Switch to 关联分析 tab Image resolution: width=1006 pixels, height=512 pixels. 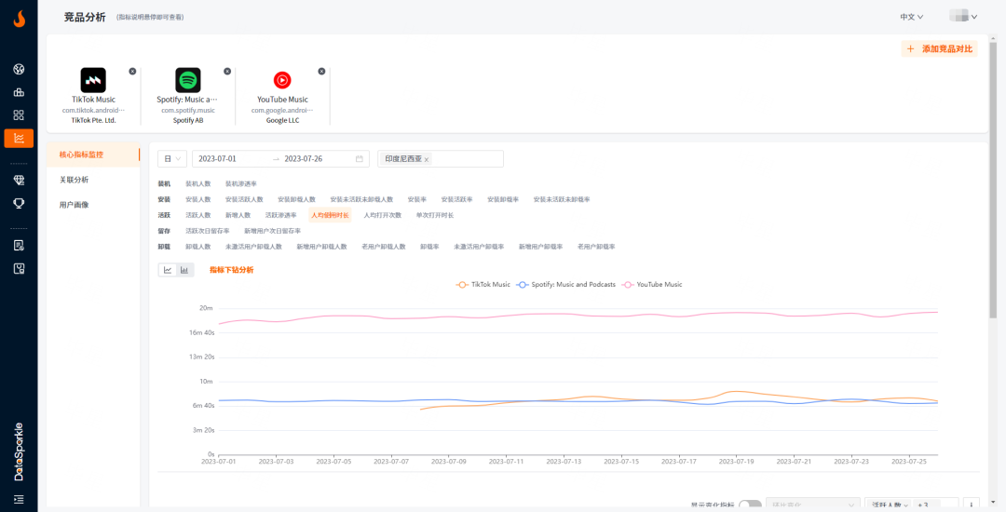75,180
